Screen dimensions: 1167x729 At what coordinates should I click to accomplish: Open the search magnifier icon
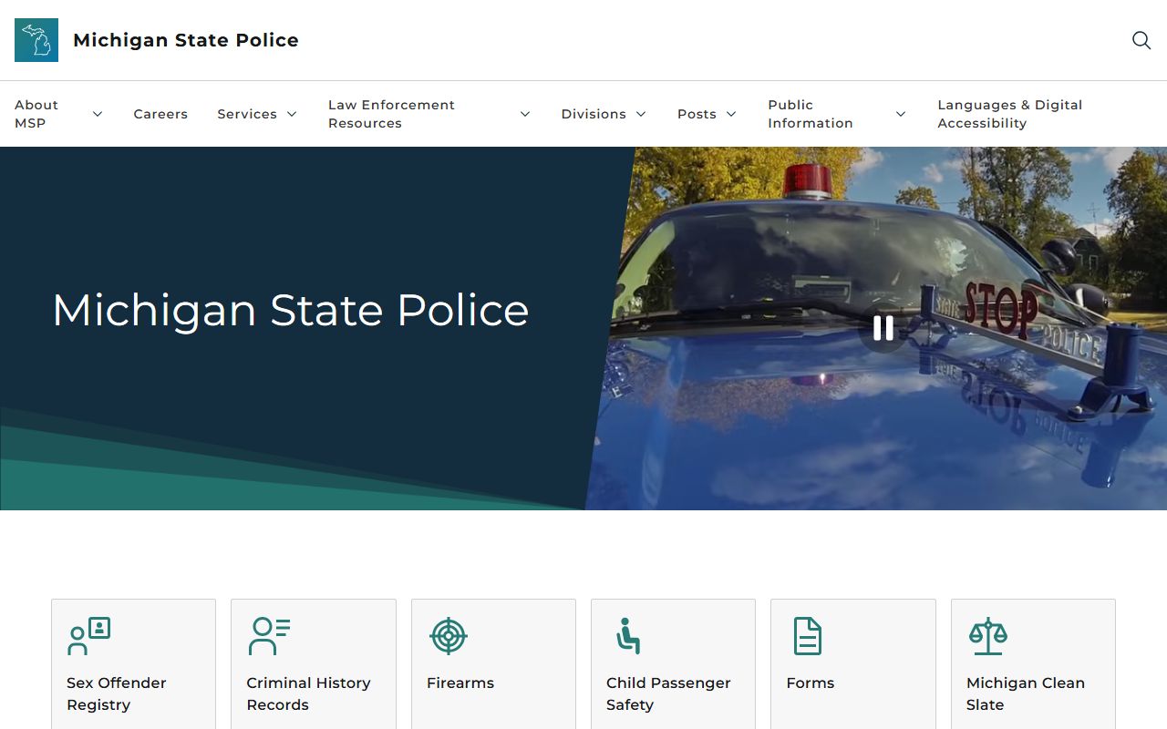[x=1141, y=40]
